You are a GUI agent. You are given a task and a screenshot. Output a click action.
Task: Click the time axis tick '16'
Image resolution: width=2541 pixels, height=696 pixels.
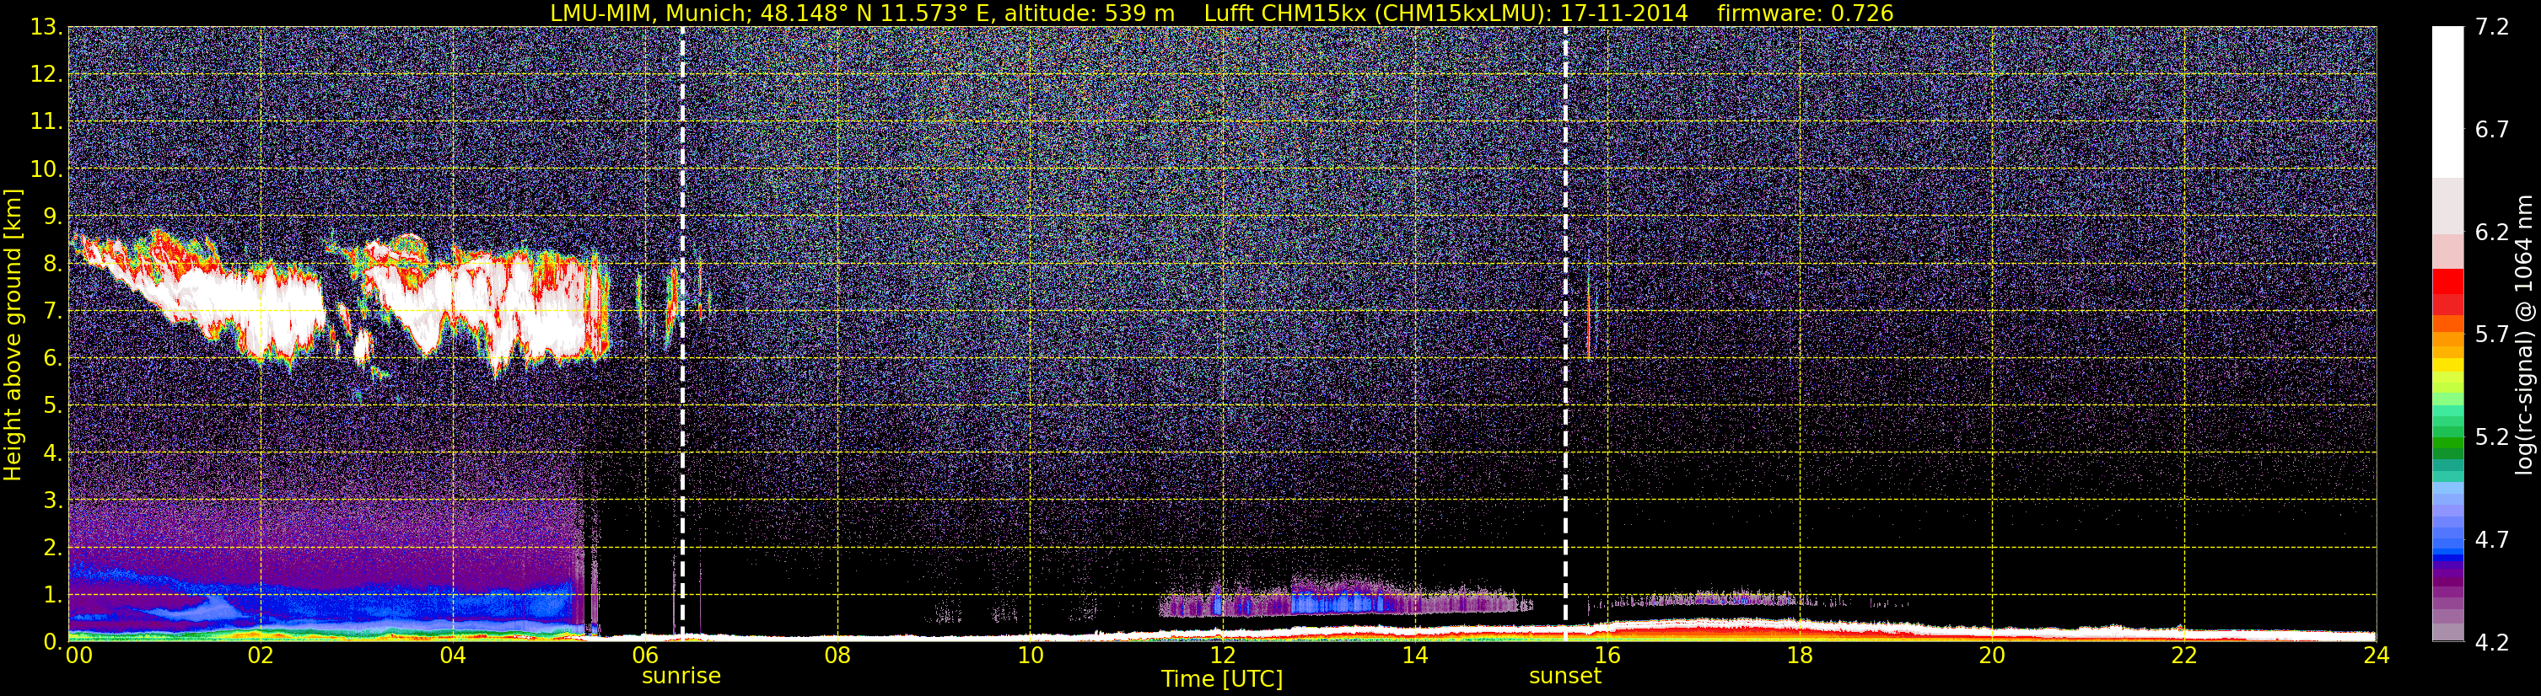[x=1607, y=656]
